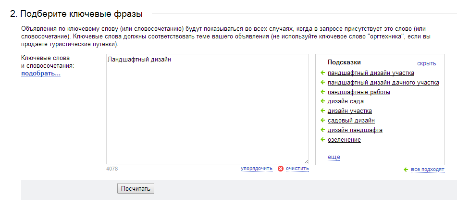Click green arrow next to все подходят
This screenshot has width=457, height=208.
[406, 170]
